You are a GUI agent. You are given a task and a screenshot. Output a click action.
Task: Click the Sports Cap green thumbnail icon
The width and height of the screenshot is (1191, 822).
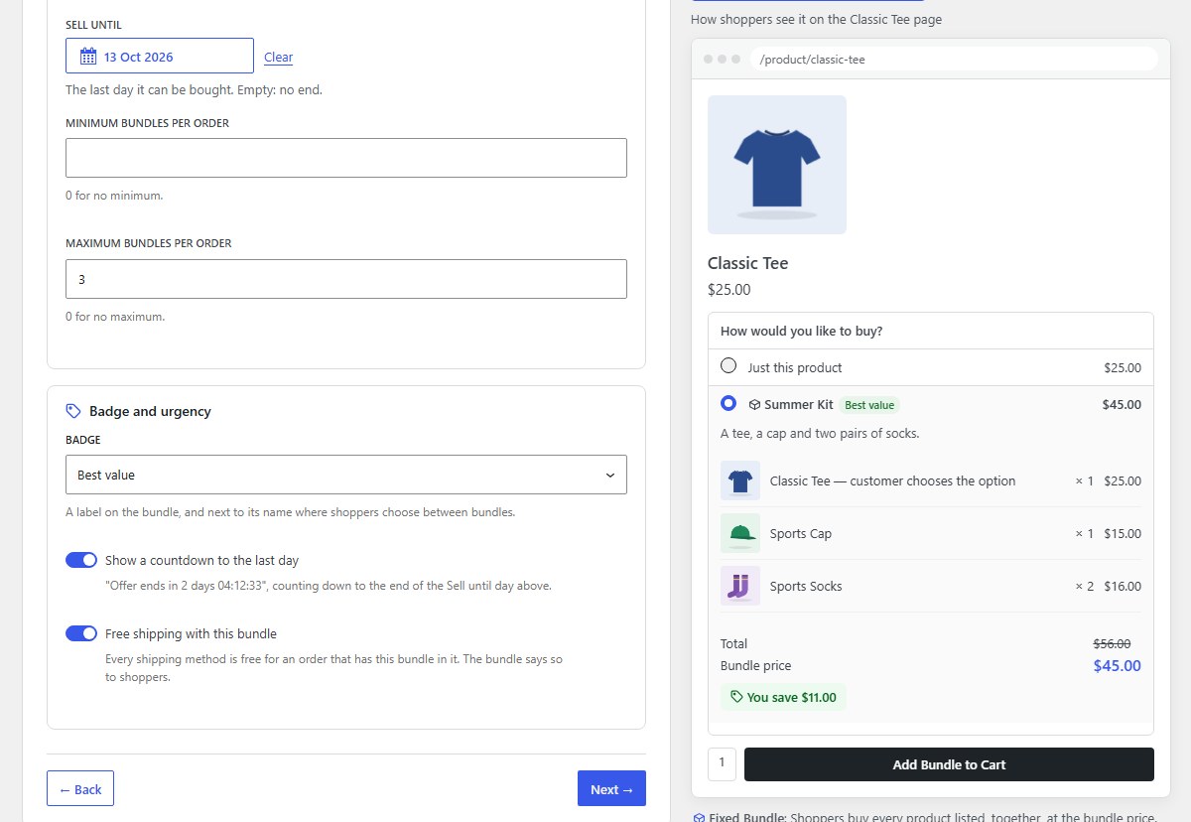[x=740, y=533]
